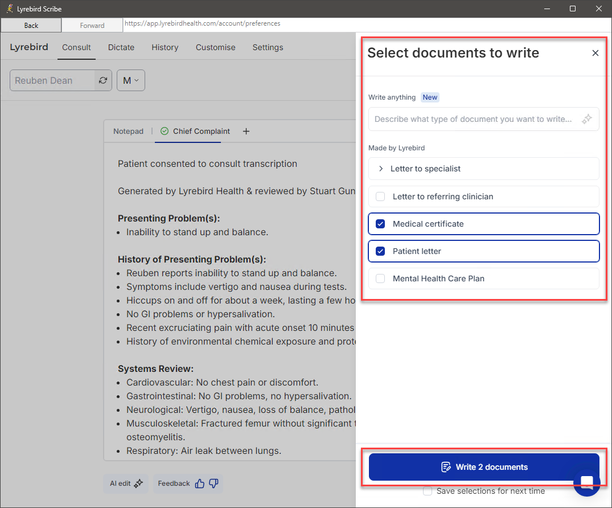Click the thumbs up feedback icon
This screenshot has height=508, width=612.
[200, 484]
